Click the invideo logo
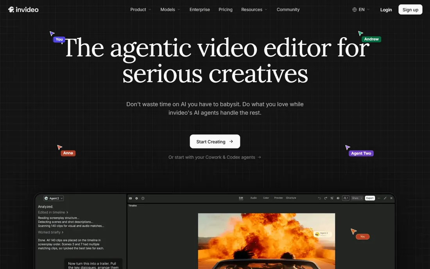430x269 pixels. point(23,10)
